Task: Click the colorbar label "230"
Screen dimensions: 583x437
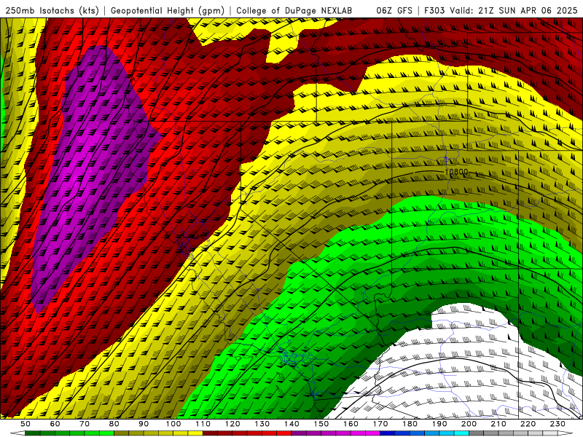Action: point(557,424)
